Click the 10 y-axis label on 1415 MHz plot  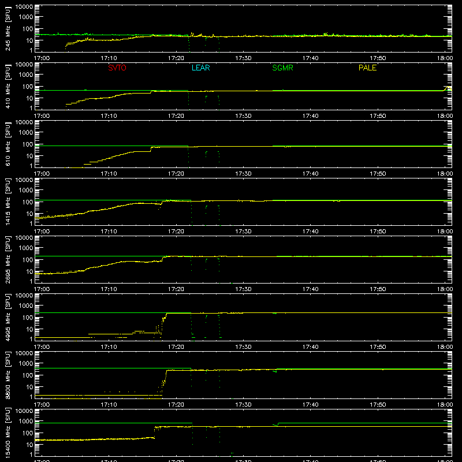29,214
